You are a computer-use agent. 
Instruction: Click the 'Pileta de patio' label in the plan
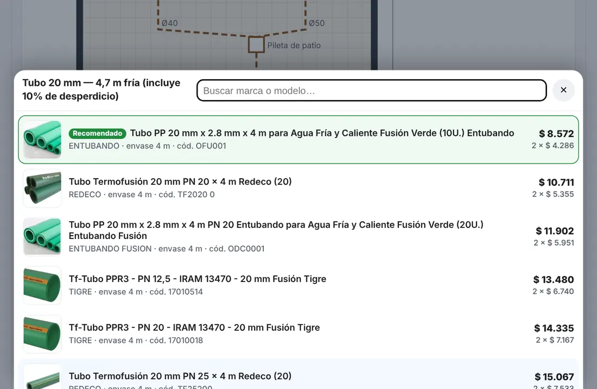tap(294, 45)
